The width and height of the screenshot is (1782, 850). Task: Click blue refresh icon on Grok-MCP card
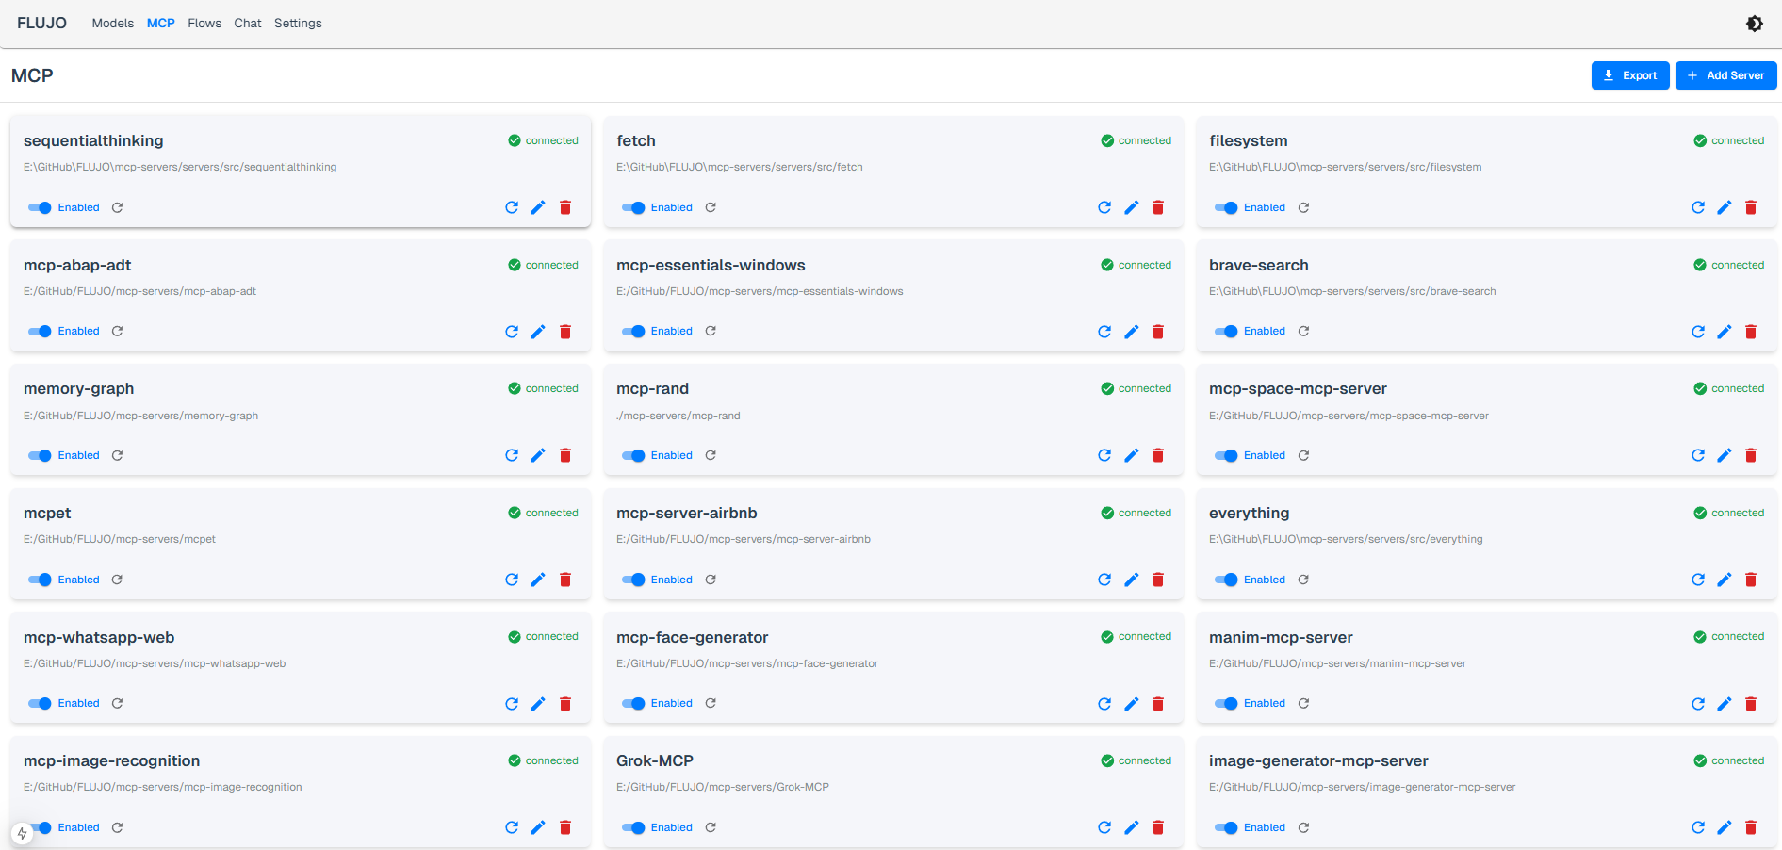[x=1104, y=827]
